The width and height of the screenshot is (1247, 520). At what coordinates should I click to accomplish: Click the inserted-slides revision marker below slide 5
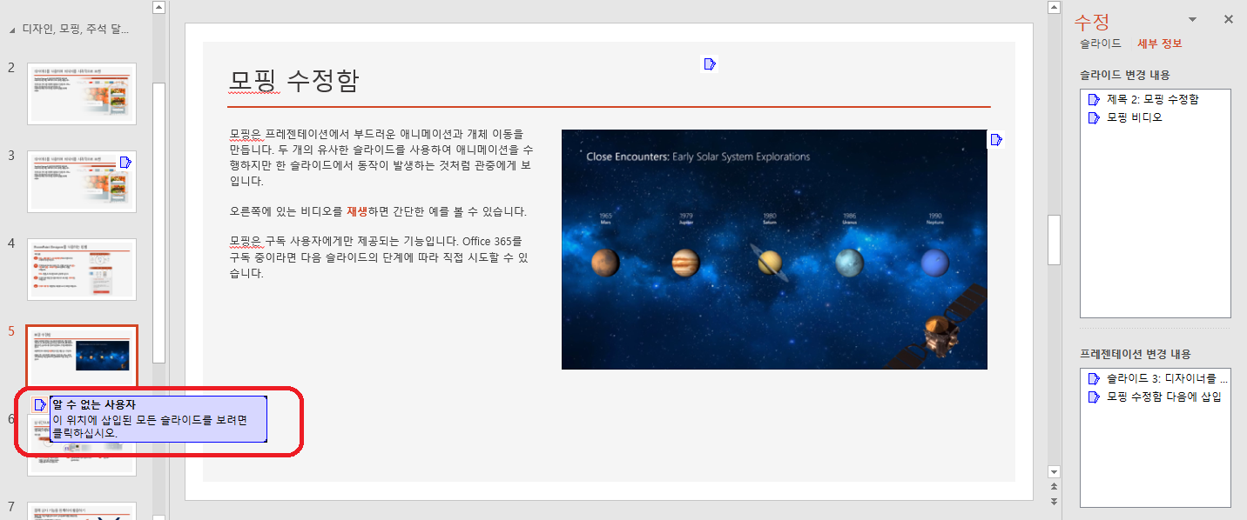click(x=39, y=404)
